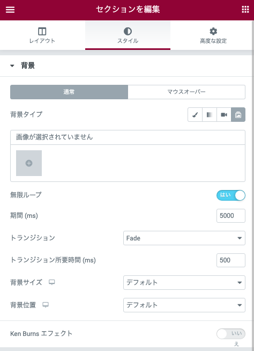Open the 背景位置 dropdown
Viewport: 254px width, 351px height.
coord(184,305)
